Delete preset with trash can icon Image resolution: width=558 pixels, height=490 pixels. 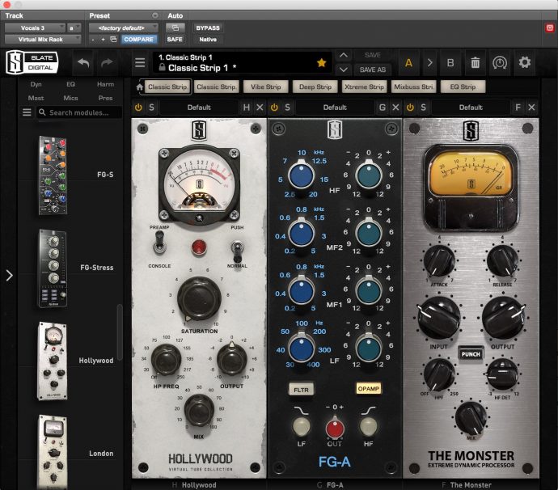[x=475, y=62]
